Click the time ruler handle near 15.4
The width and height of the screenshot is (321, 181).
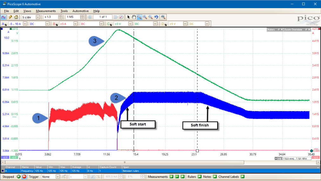point(134,151)
